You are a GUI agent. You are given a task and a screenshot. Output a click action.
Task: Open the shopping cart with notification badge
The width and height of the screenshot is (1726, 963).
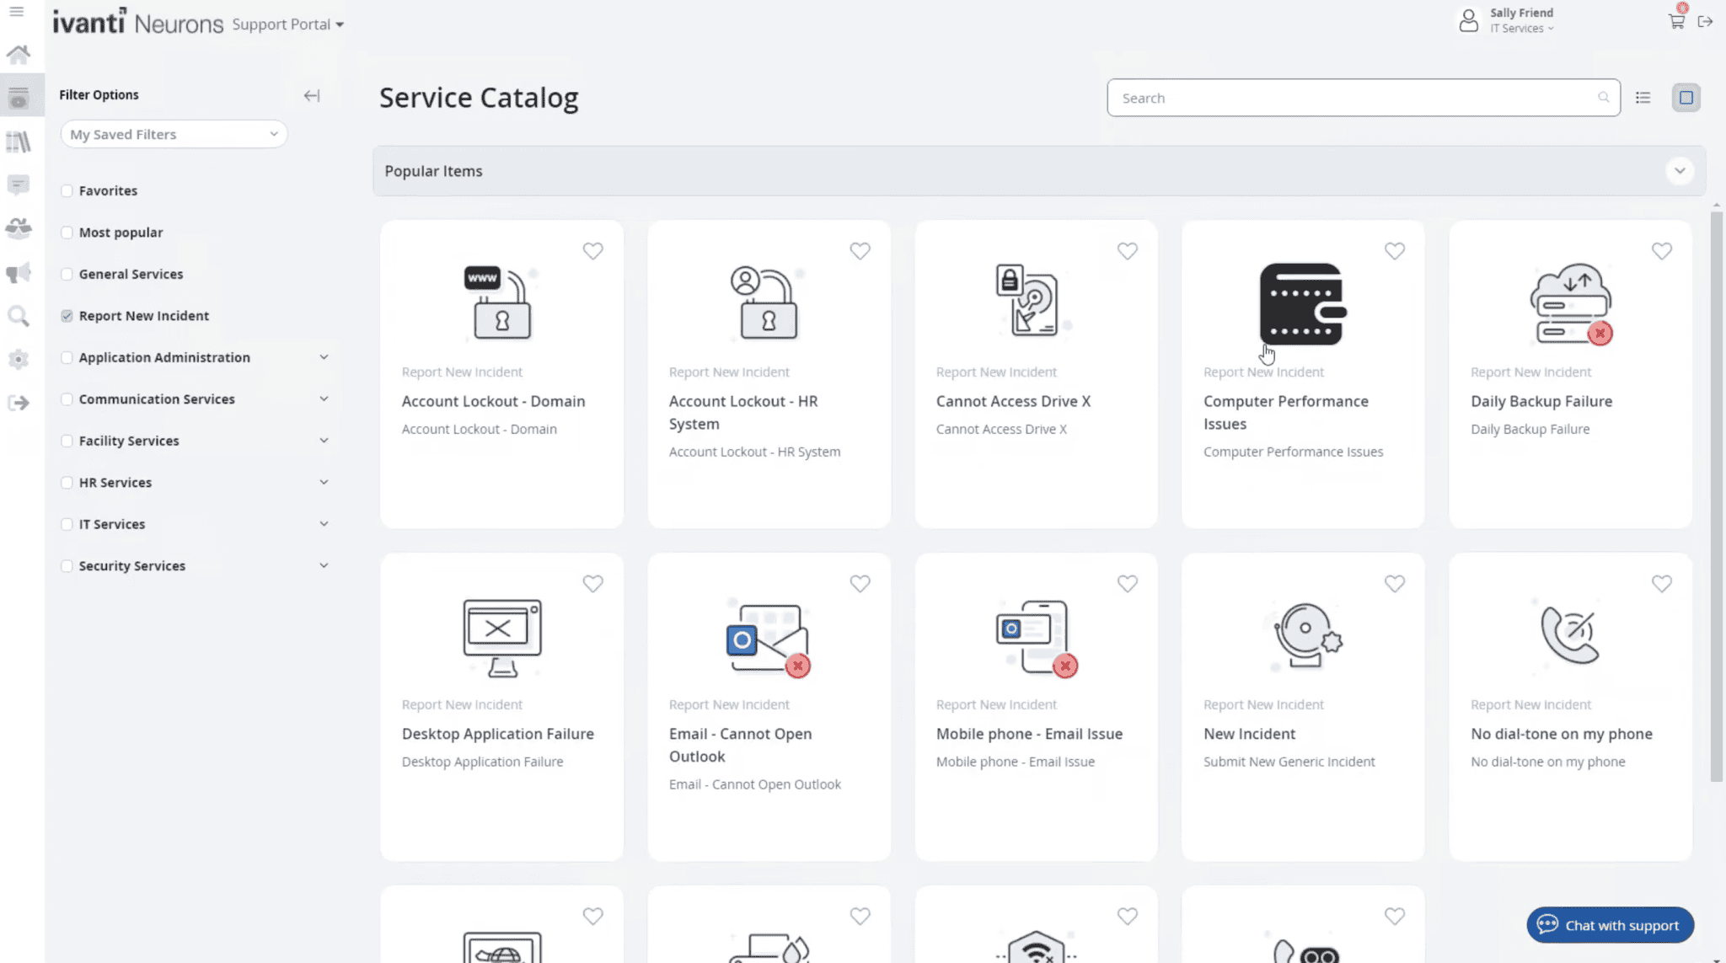click(1674, 20)
